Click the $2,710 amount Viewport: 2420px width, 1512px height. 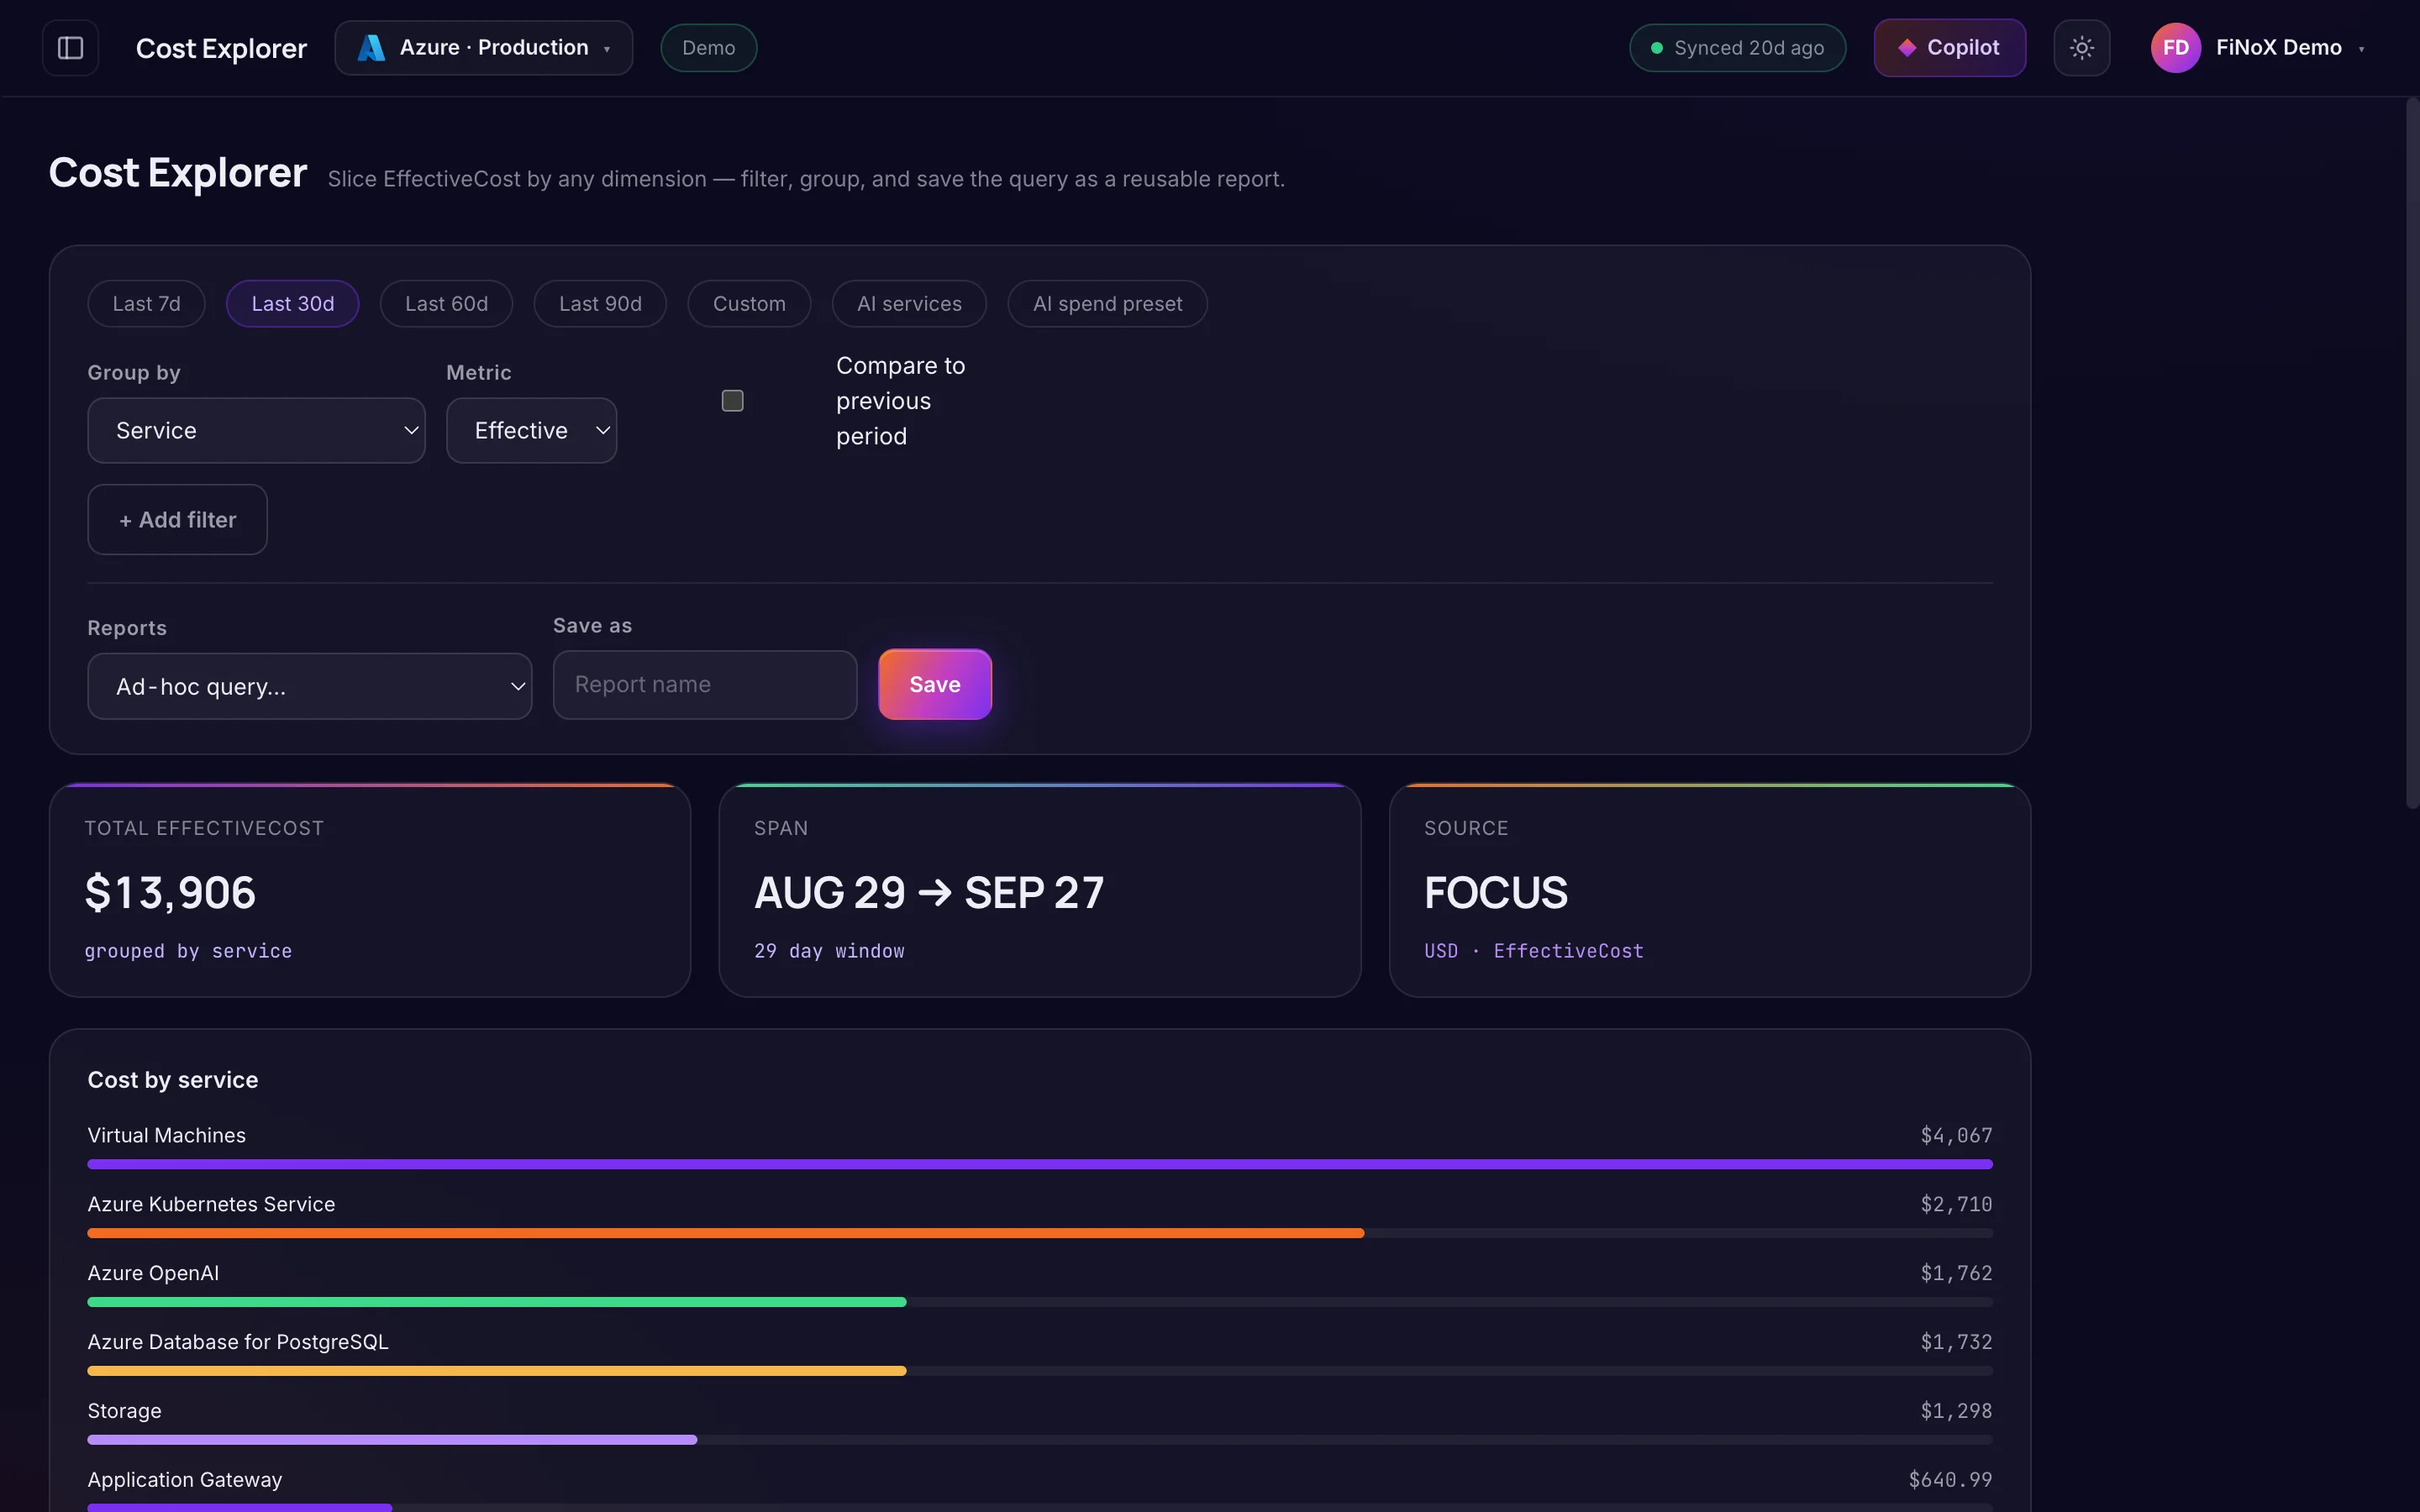1956,1205
